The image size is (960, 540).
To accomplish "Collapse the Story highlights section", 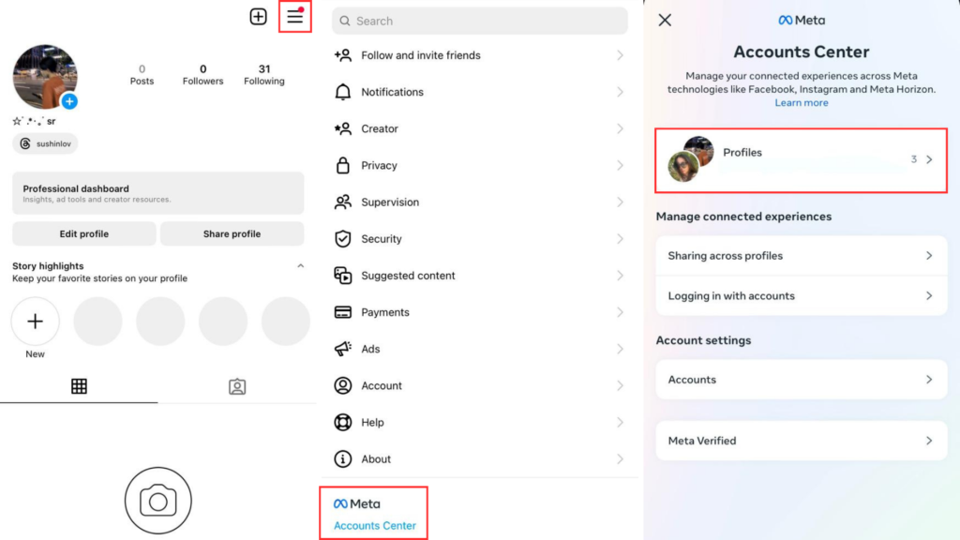I will click(x=300, y=266).
